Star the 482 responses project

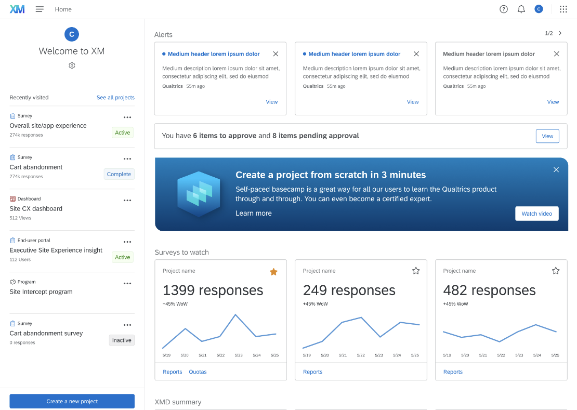556,271
